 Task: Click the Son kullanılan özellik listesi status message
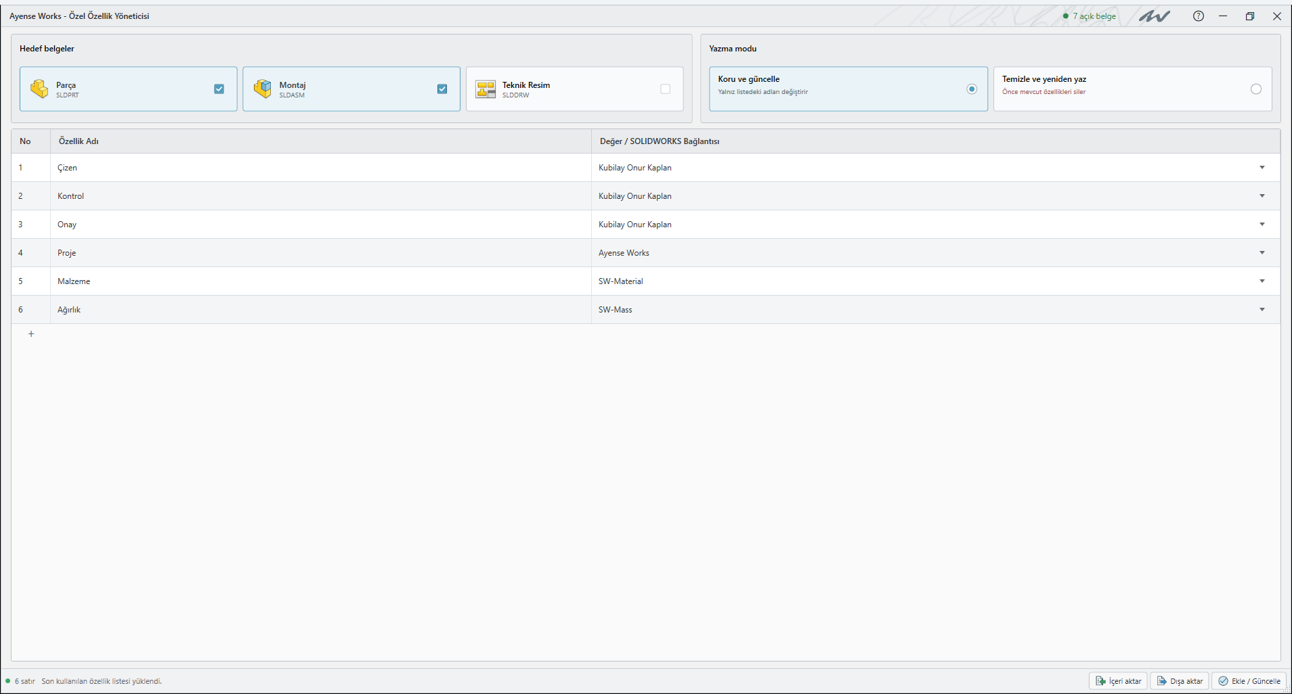coord(102,681)
